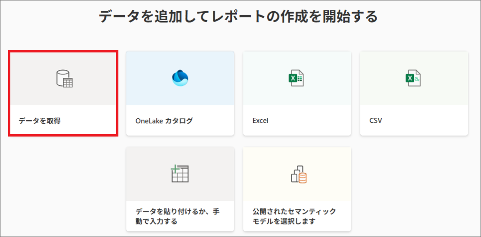
Task: Select データを貼り付けるか、手動で入力する label
Action: tap(177, 216)
